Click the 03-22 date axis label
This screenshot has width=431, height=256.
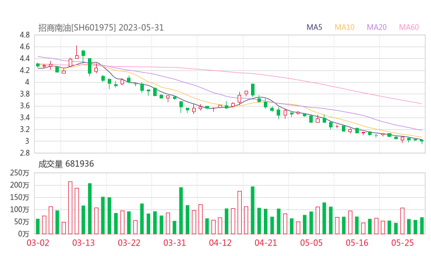click(129, 243)
